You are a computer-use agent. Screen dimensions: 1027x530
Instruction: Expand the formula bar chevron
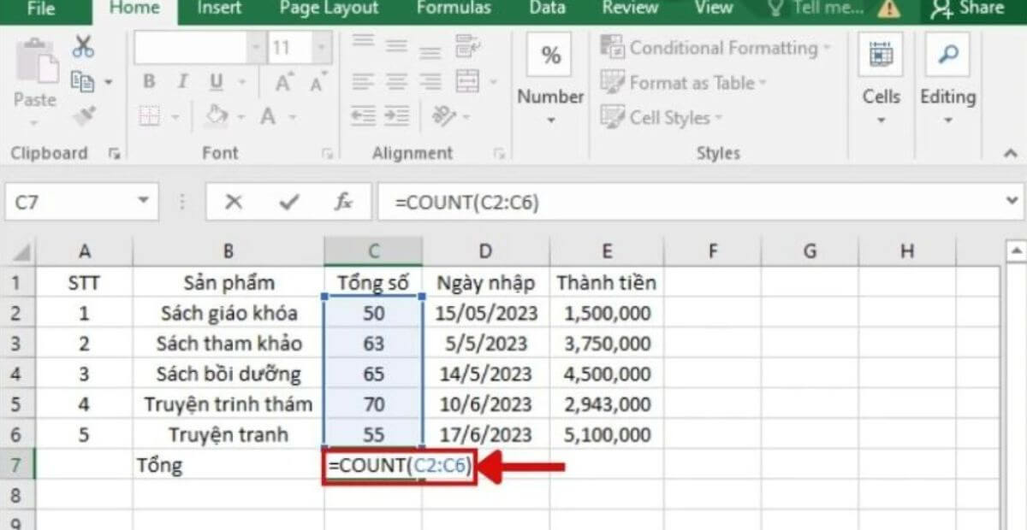pyautogui.click(x=1012, y=203)
